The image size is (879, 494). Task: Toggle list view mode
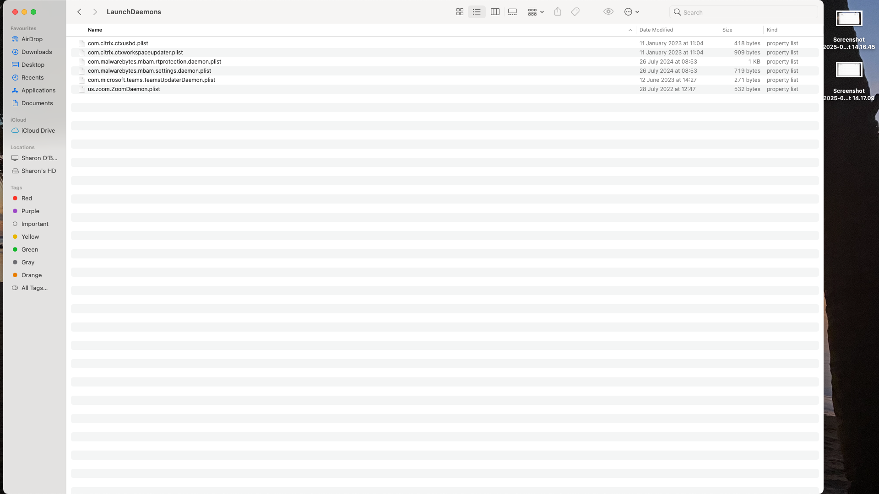coord(477,12)
